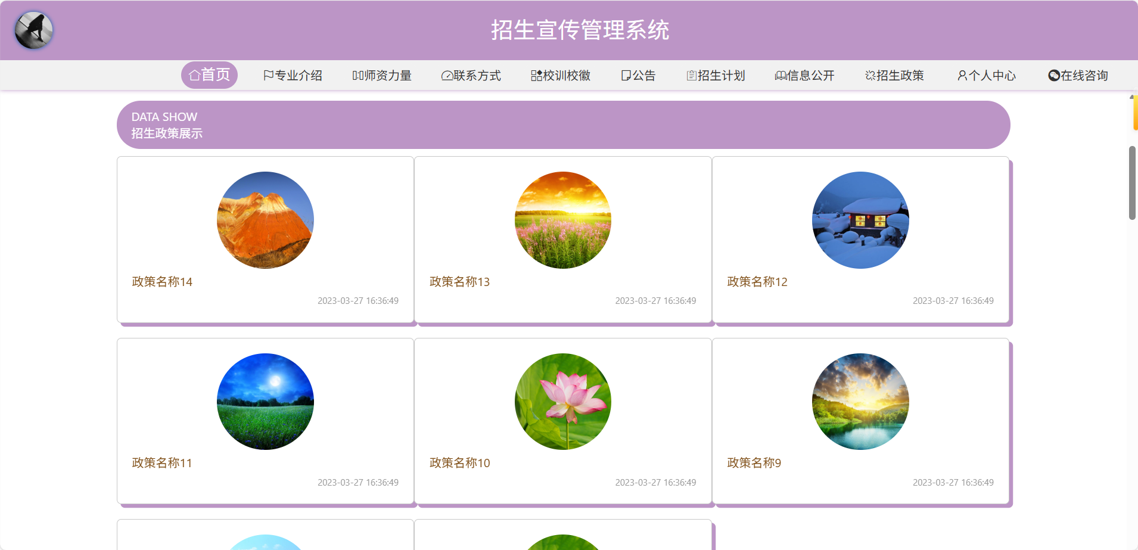Click the date under 政策名称9
This screenshot has height=550, width=1138.
point(953,483)
